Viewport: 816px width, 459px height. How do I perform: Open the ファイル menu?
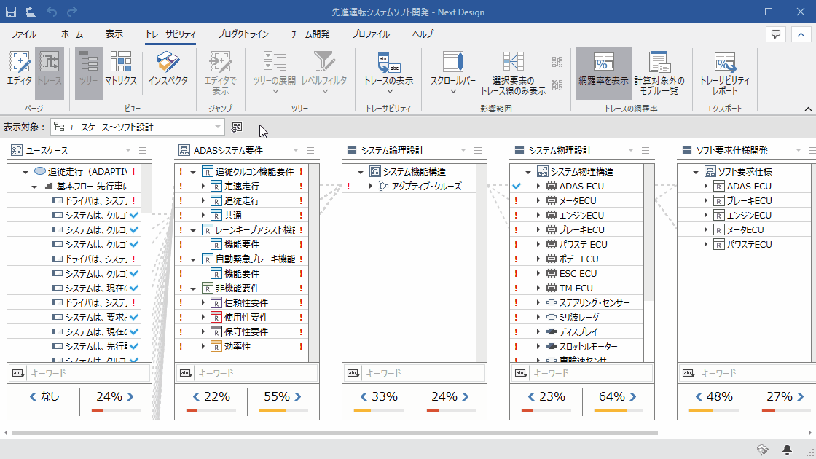click(24, 34)
